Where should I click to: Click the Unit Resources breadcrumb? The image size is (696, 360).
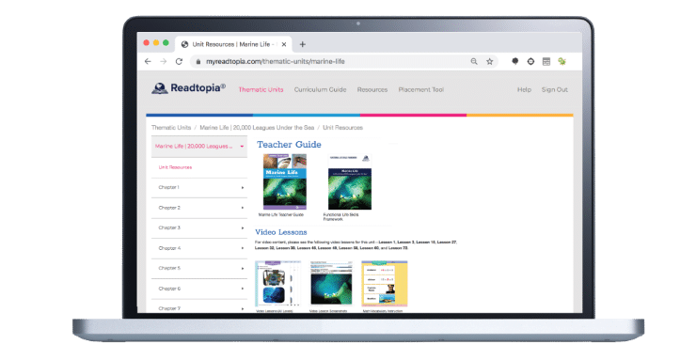[x=342, y=128]
